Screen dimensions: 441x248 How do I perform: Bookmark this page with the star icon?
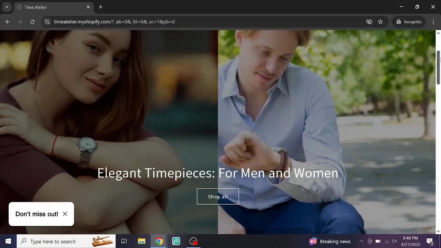pyautogui.click(x=380, y=21)
